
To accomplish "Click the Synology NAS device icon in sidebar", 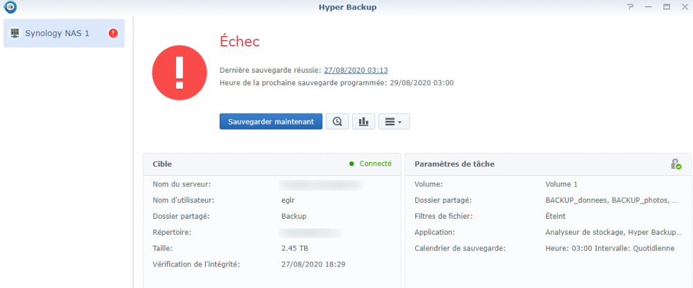I will coord(15,33).
